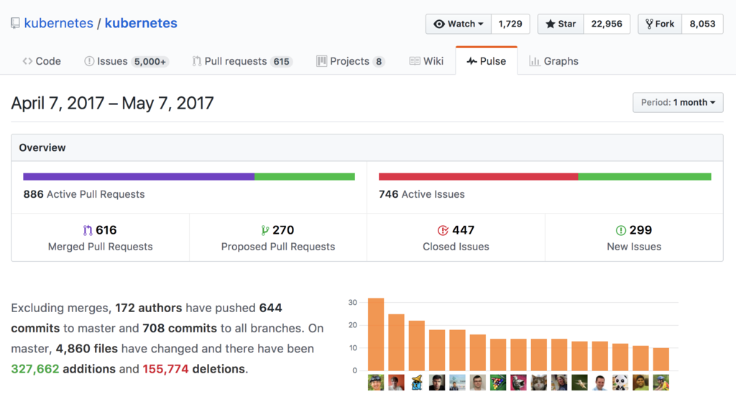Open dark-haired man avatar on black background
Image resolution: width=736 pixels, height=397 pixels.
437,383
